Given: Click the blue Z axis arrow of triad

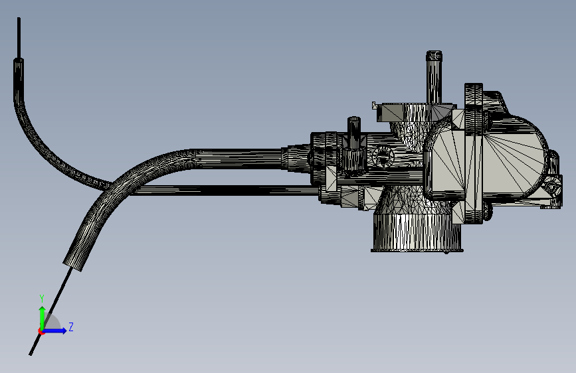Looking at the screenshot, I should (x=55, y=331).
